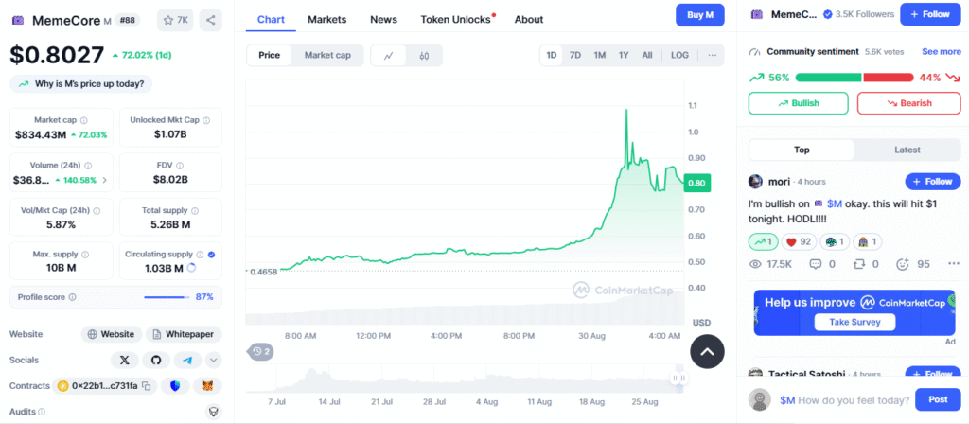The height and width of the screenshot is (424, 969).
Task: Share MemeCore page via share icon
Action: click(x=211, y=21)
